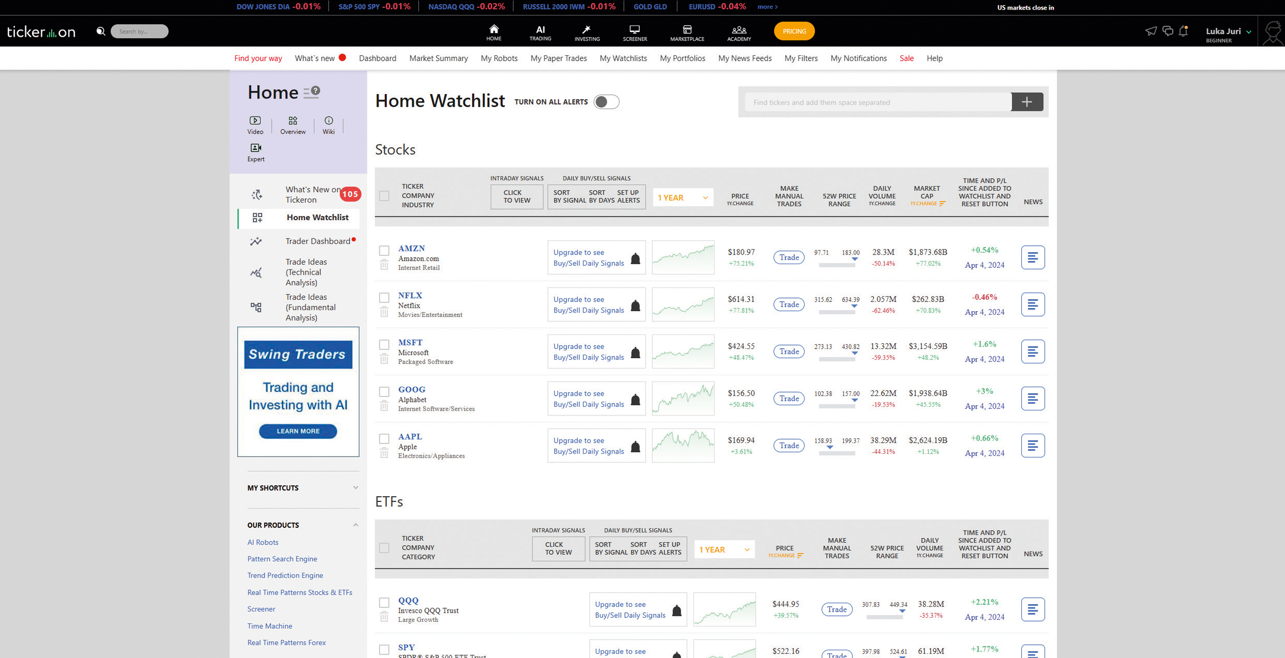Check the NFLX row checkbox

coord(384,297)
